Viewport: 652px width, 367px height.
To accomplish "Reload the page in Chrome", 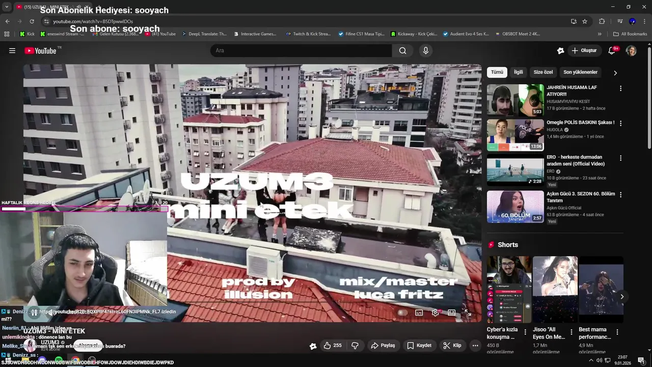I will point(32,21).
